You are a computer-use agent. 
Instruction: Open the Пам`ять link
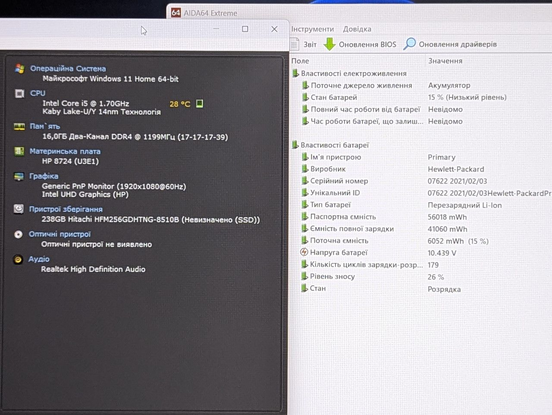click(x=45, y=126)
